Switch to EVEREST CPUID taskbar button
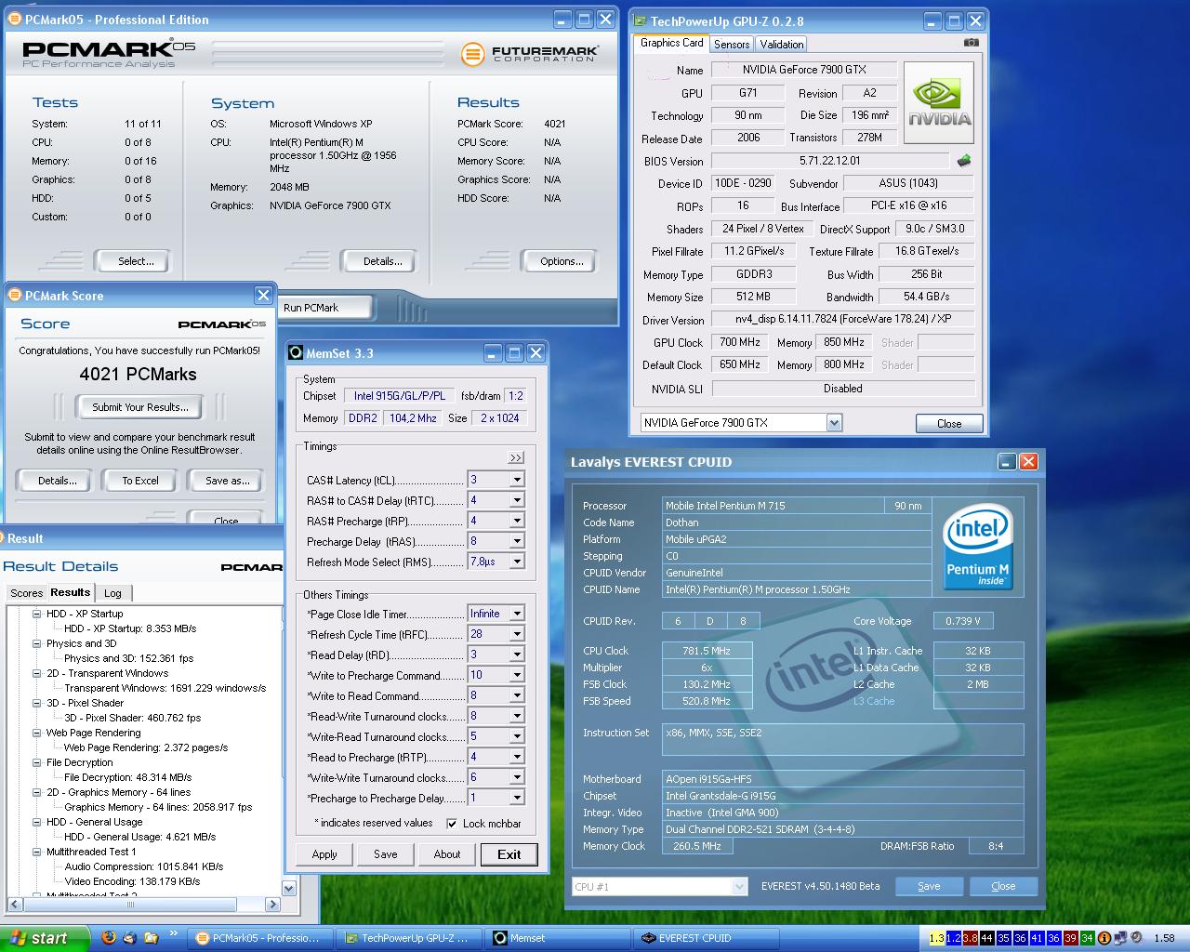Image resolution: width=1190 pixels, height=952 pixels. click(x=708, y=938)
